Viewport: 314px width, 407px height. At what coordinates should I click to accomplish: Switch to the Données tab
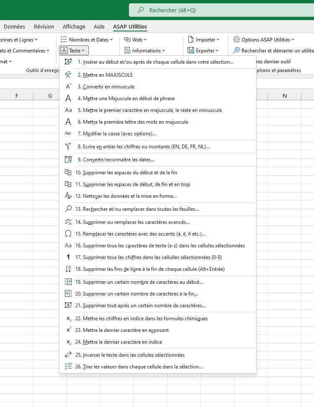[x=14, y=26]
